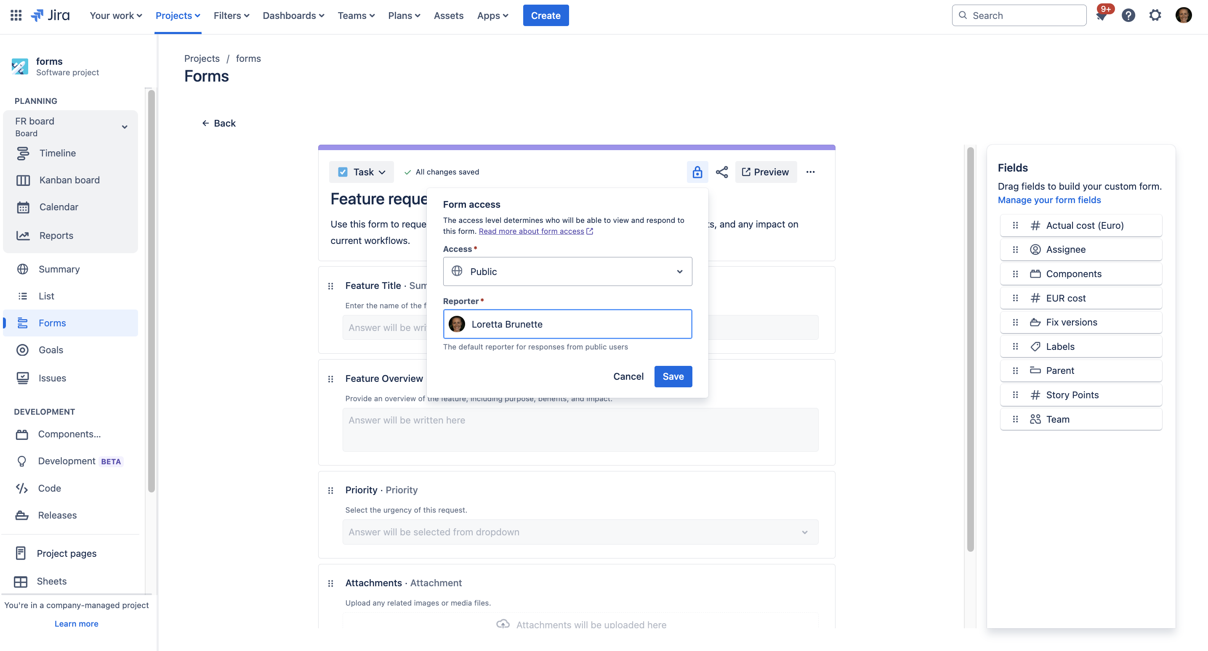The width and height of the screenshot is (1208, 651).
Task: Expand the Task issue type dropdown
Action: (x=383, y=172)
